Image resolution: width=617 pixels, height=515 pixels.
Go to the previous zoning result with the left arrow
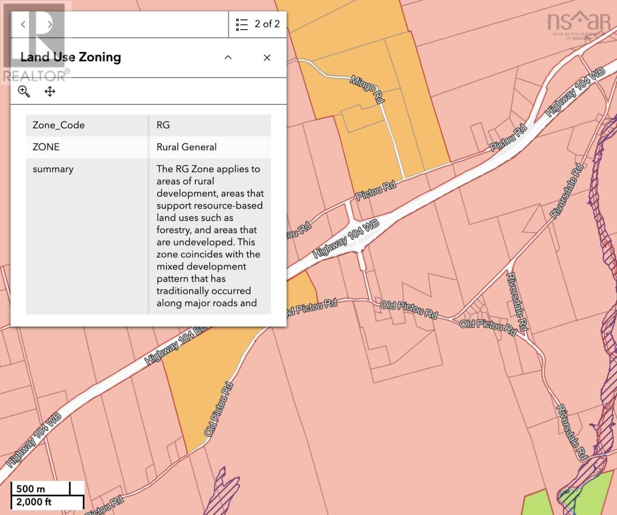[23, 24]
